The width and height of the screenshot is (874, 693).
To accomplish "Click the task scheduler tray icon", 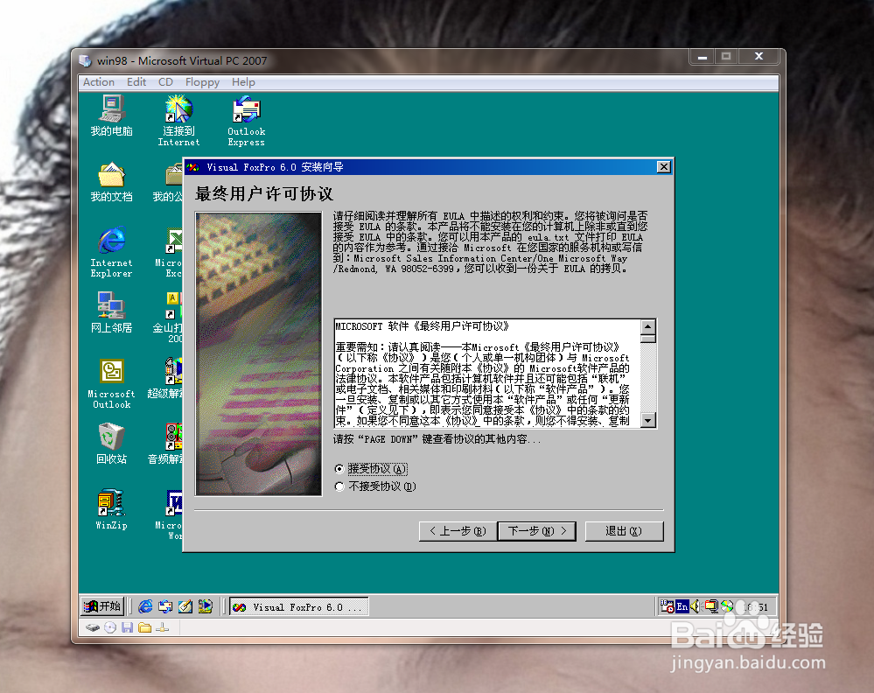I will pyautogui.click(x=667, y=606).
